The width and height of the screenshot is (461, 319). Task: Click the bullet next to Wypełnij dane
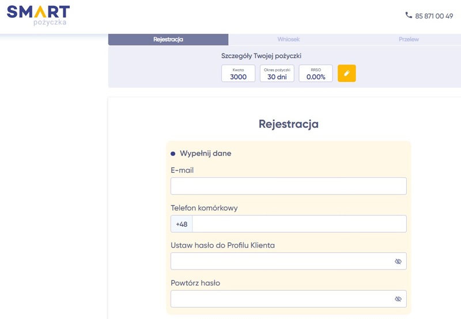[173, 154]
